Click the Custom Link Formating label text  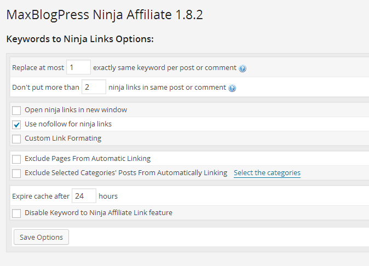coord(63,138)
